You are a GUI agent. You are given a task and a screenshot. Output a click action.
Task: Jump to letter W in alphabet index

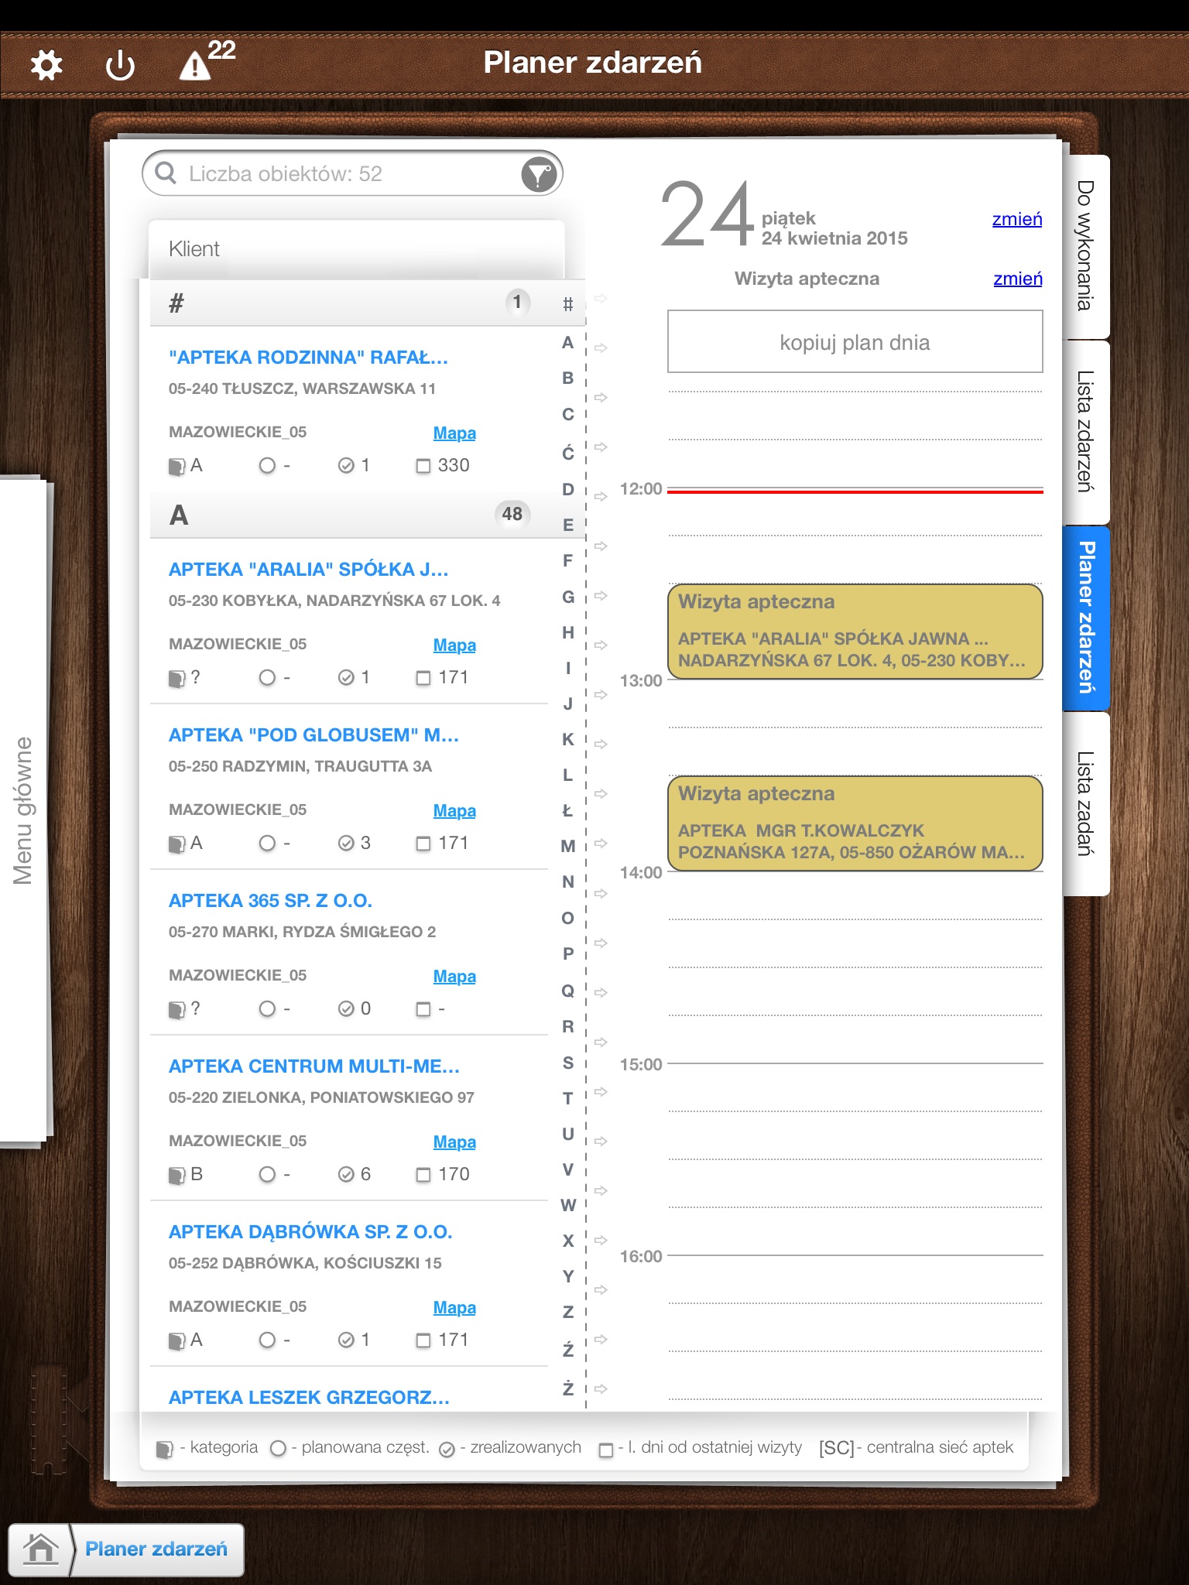tap(568, 1205)
